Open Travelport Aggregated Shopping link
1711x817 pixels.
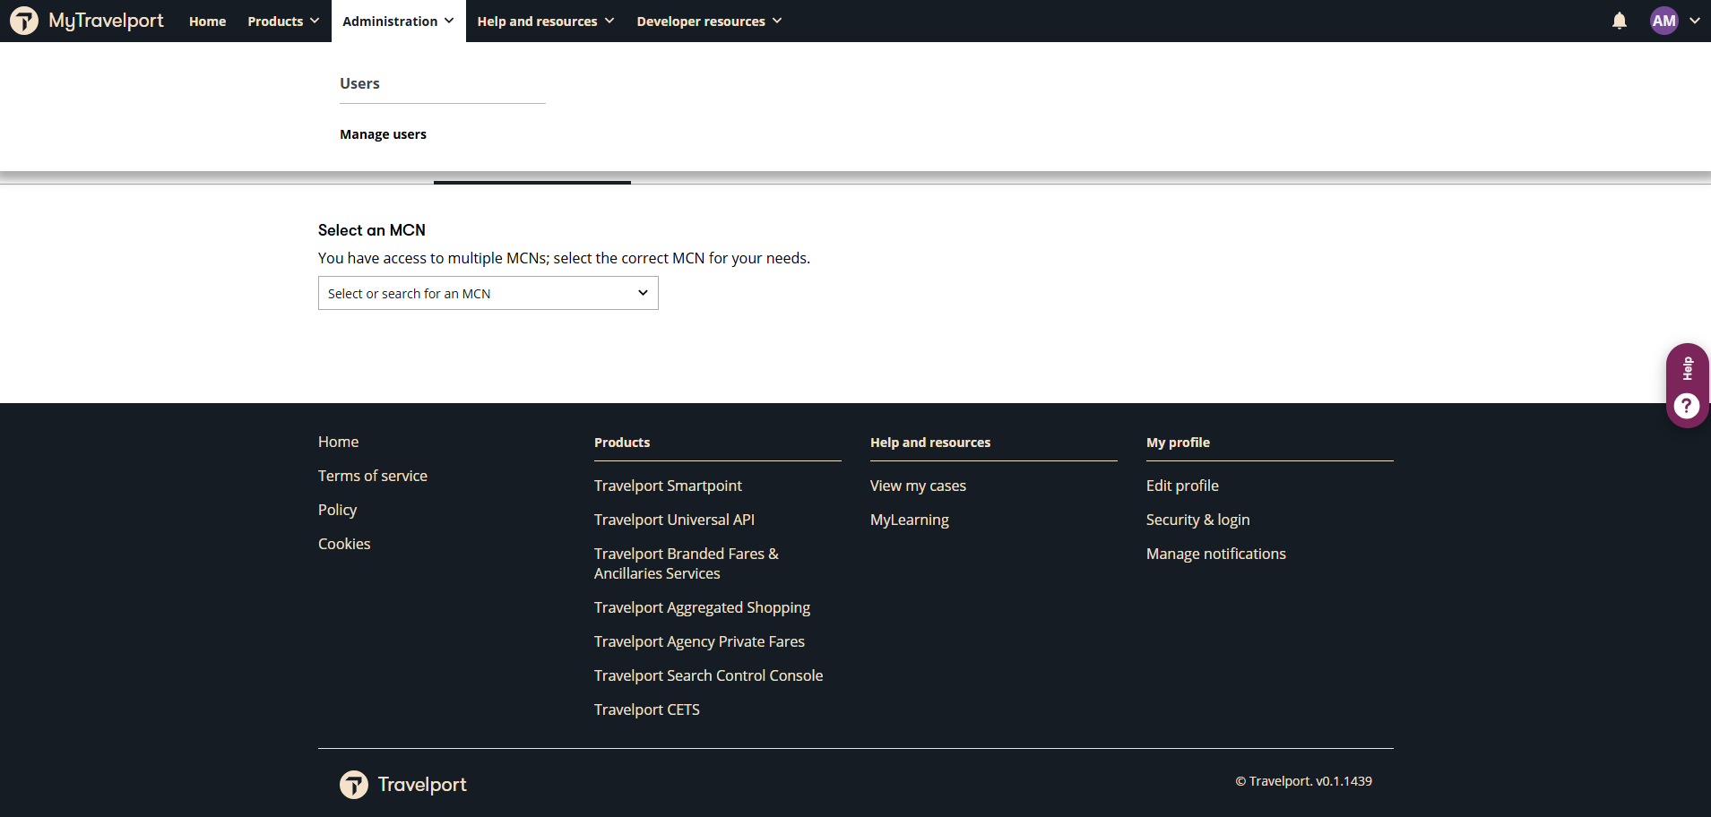702,607
